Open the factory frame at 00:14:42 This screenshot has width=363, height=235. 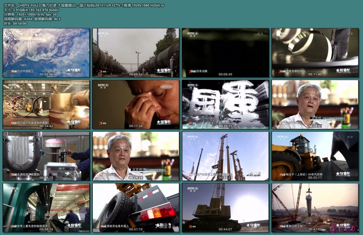tap(46, 104)
